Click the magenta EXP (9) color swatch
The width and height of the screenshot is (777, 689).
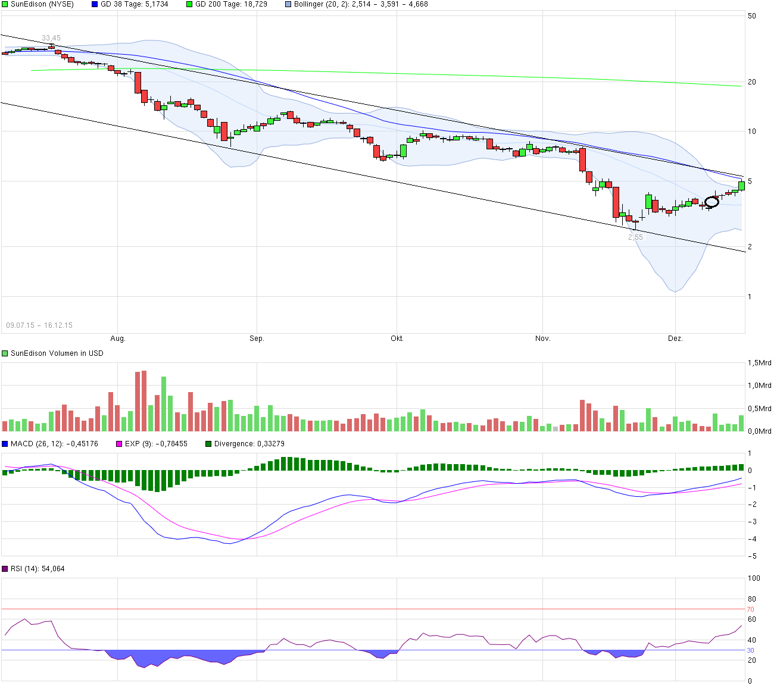click(119, 443)
